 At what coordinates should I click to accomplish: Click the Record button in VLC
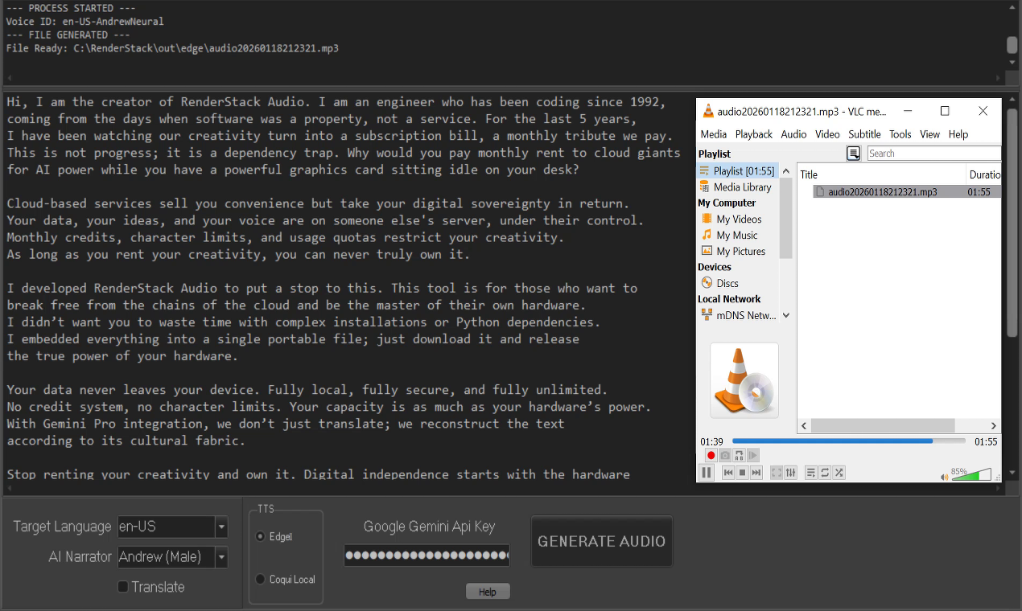[x=711, y=454]
